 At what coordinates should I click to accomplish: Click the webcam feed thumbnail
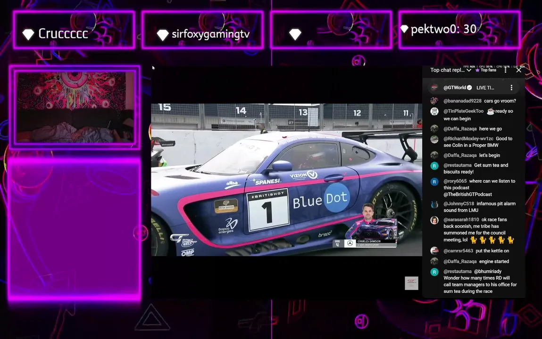(75, 107)
